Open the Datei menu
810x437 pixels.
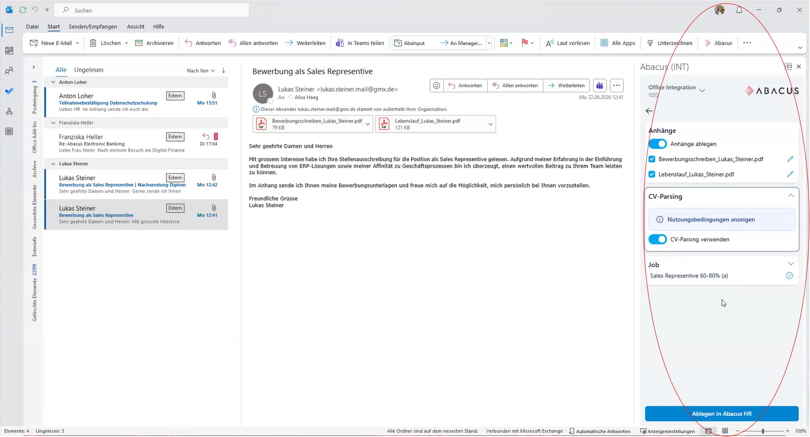click(x=32, y=27)
